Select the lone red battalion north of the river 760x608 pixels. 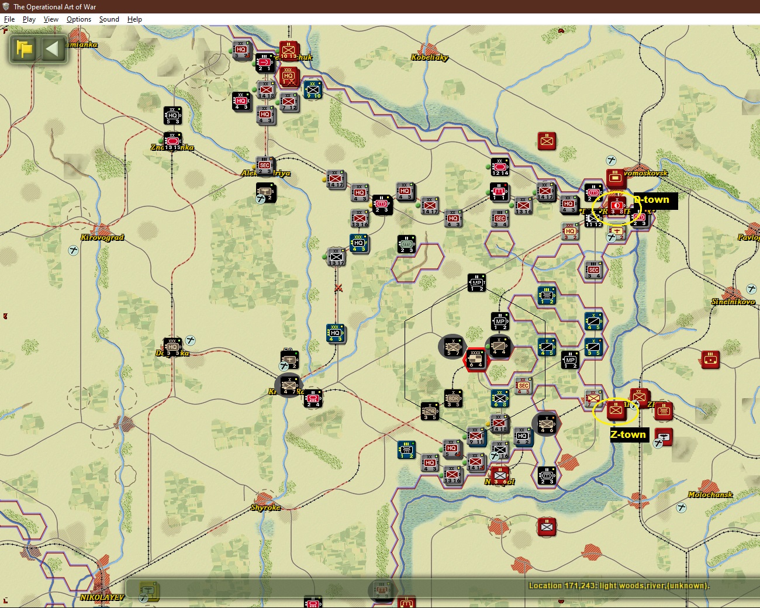[547, 141]
